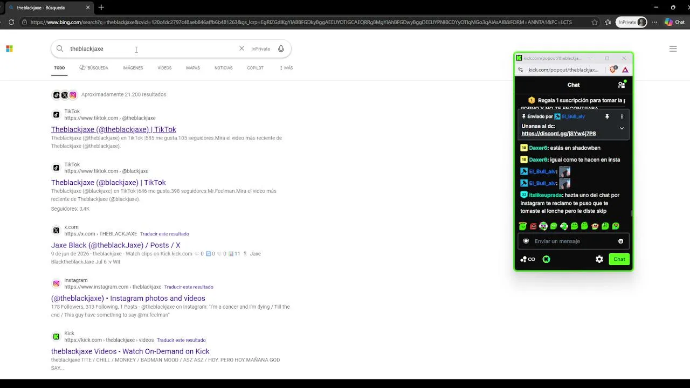
Task: Translate the x.com result
Action: [x=164, y=234]
